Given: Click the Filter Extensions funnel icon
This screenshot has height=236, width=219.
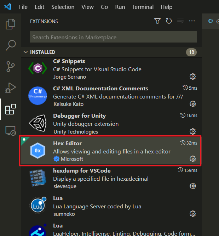Looking at the screenshot, I should point(157,21).
